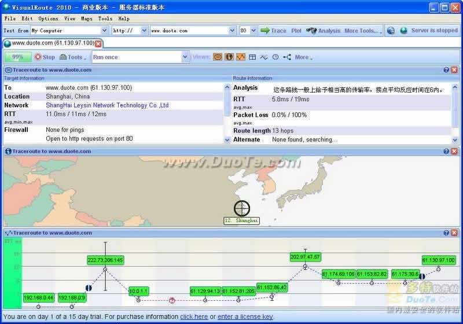Open the Analysis tool with binoculars icon
The height and width of the screenshot is (324, 463).
pos(323,31)
